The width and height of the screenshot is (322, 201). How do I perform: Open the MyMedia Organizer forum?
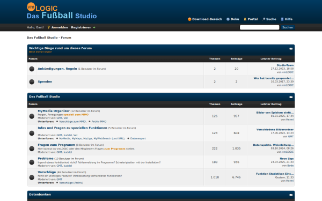(54, 111)
